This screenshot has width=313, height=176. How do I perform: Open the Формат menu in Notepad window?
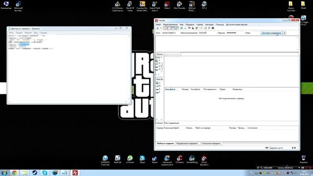point(28,33)
